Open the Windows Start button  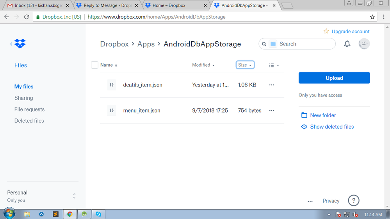point(9,213)
